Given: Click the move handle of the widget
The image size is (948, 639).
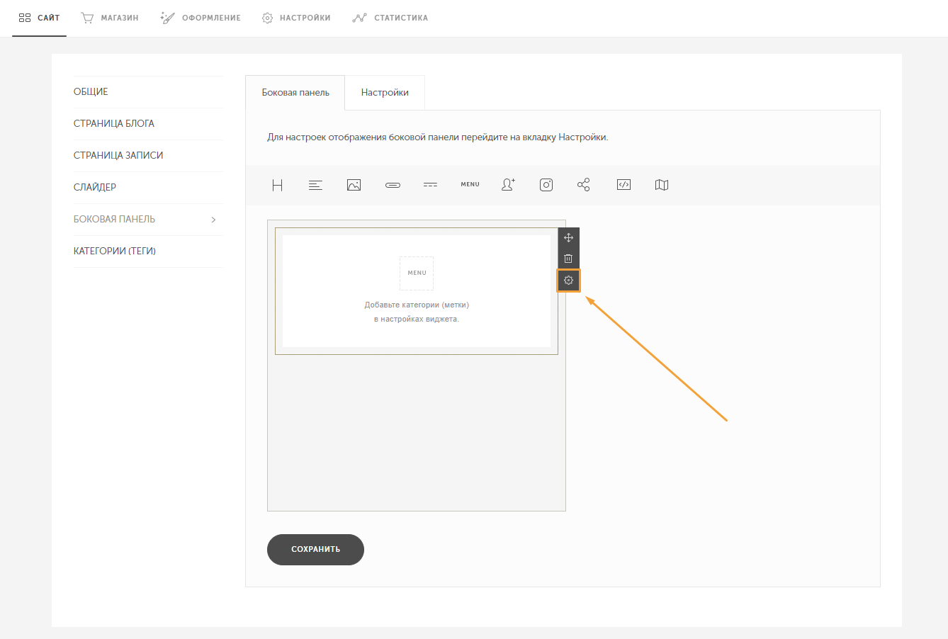Looking at the screenshot, I should [568, 238].
